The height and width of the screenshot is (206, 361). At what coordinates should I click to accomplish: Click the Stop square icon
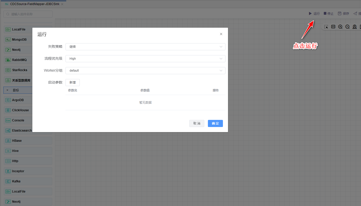[325, 13]
